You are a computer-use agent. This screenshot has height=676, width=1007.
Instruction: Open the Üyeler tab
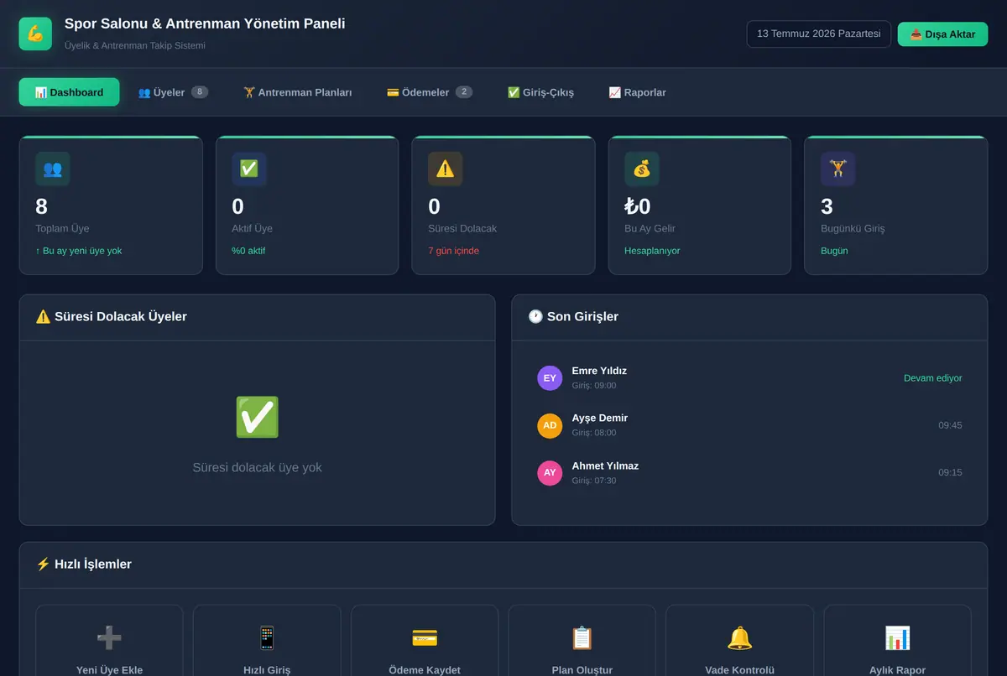tap(173, 92)
